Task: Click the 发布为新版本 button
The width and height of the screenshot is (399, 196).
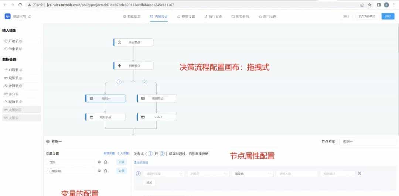Action: [x=367, y=16]
